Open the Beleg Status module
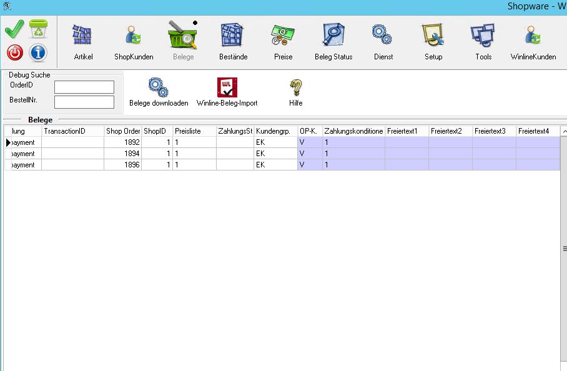The image size is (567, 371). 333,42
